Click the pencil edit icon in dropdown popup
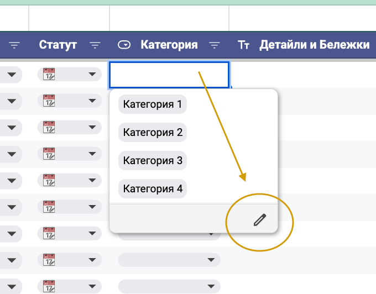Image resolution: width=376 pixels, height=294 pixels. pyautogui.click(x=259, y=221)
